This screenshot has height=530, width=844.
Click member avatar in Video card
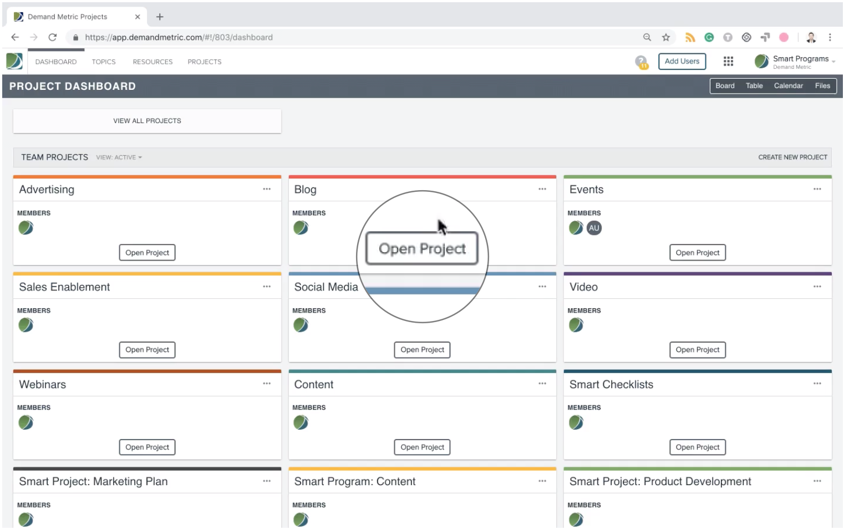[x=576, y=325]
